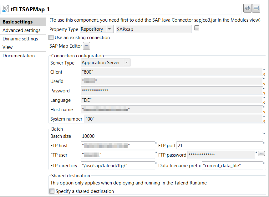
Task: Click the Data filename prefix field
Action: pos(232,165)
